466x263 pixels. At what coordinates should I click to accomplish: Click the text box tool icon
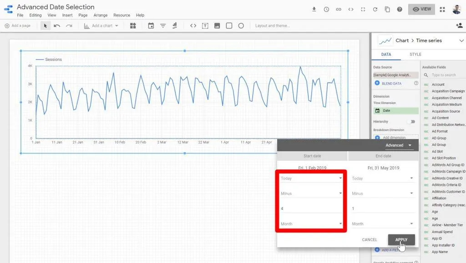(205, 26)
